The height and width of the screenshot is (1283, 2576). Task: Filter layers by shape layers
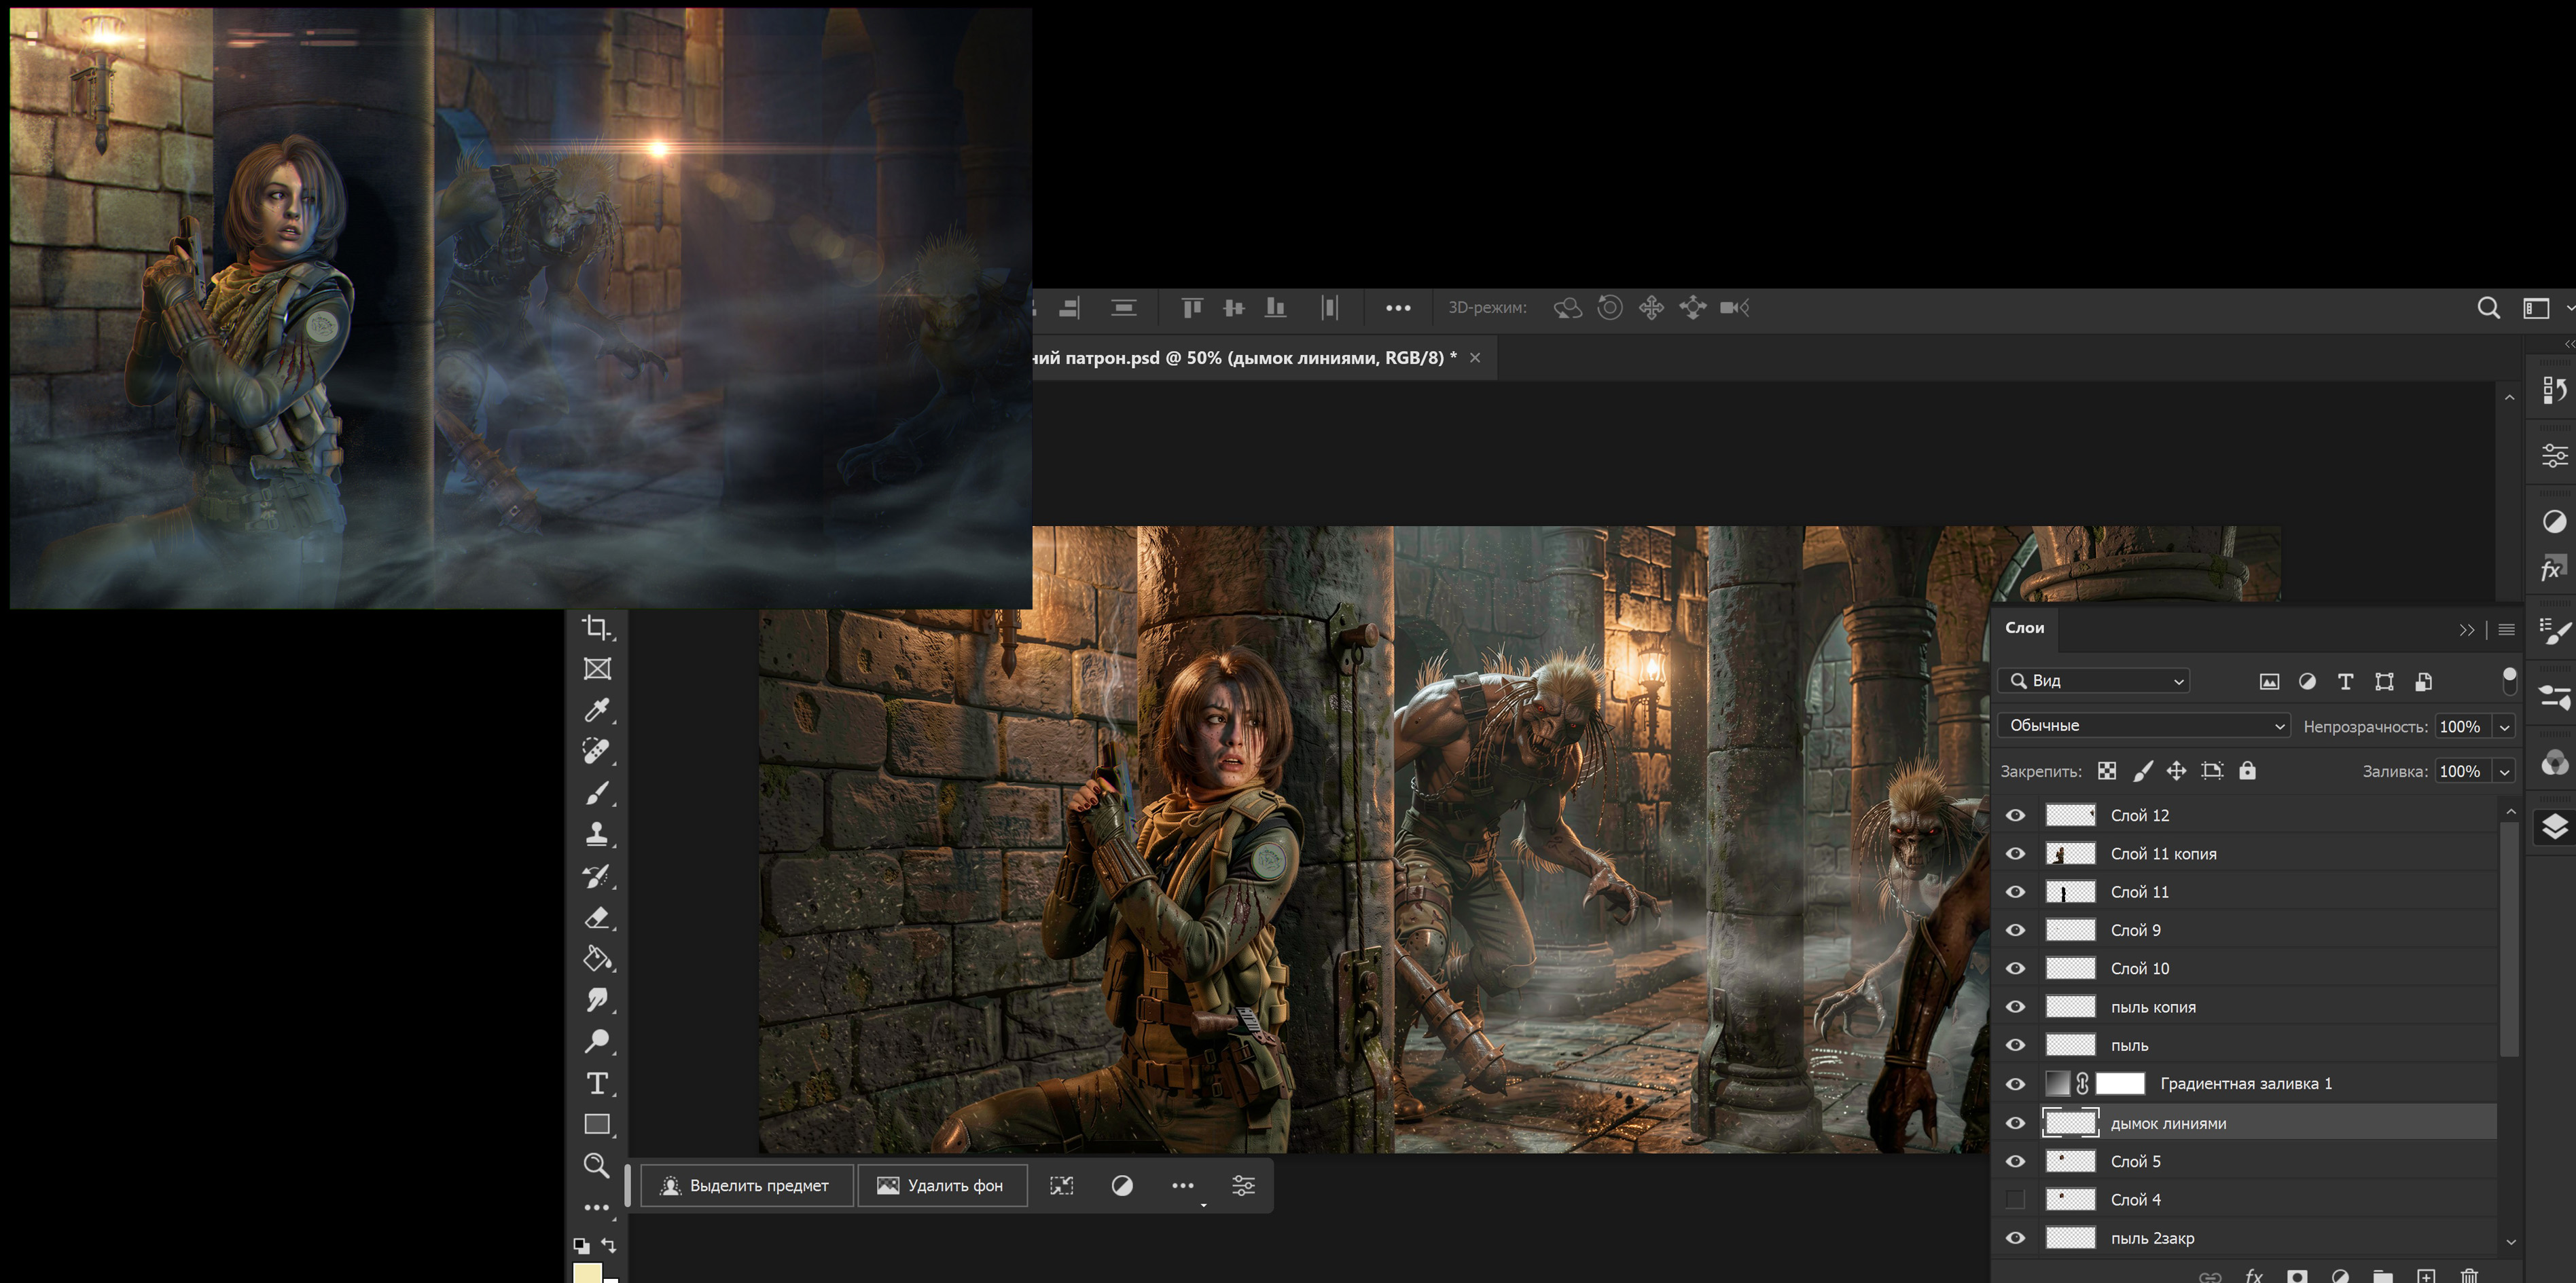coord(2384,682)
